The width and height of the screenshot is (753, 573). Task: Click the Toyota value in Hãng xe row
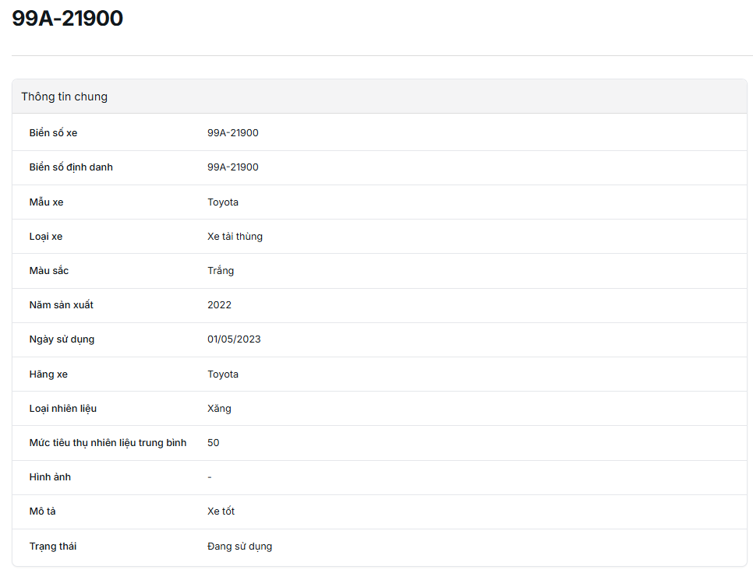point(223,374)
